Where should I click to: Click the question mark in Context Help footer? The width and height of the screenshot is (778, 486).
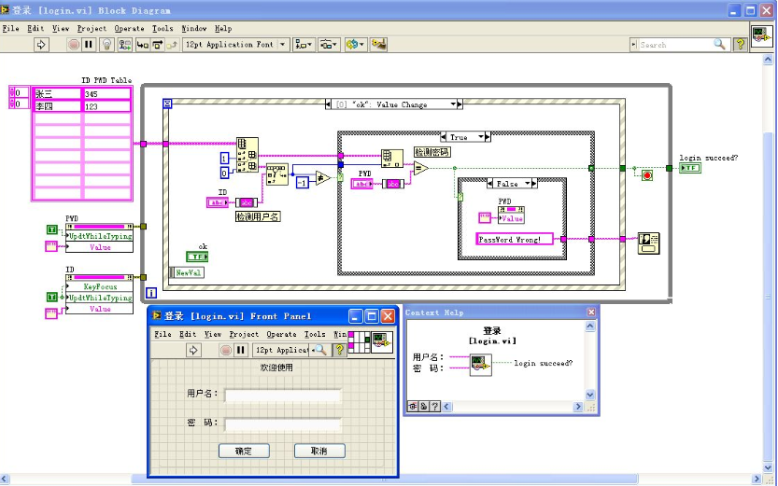(434, 406)
